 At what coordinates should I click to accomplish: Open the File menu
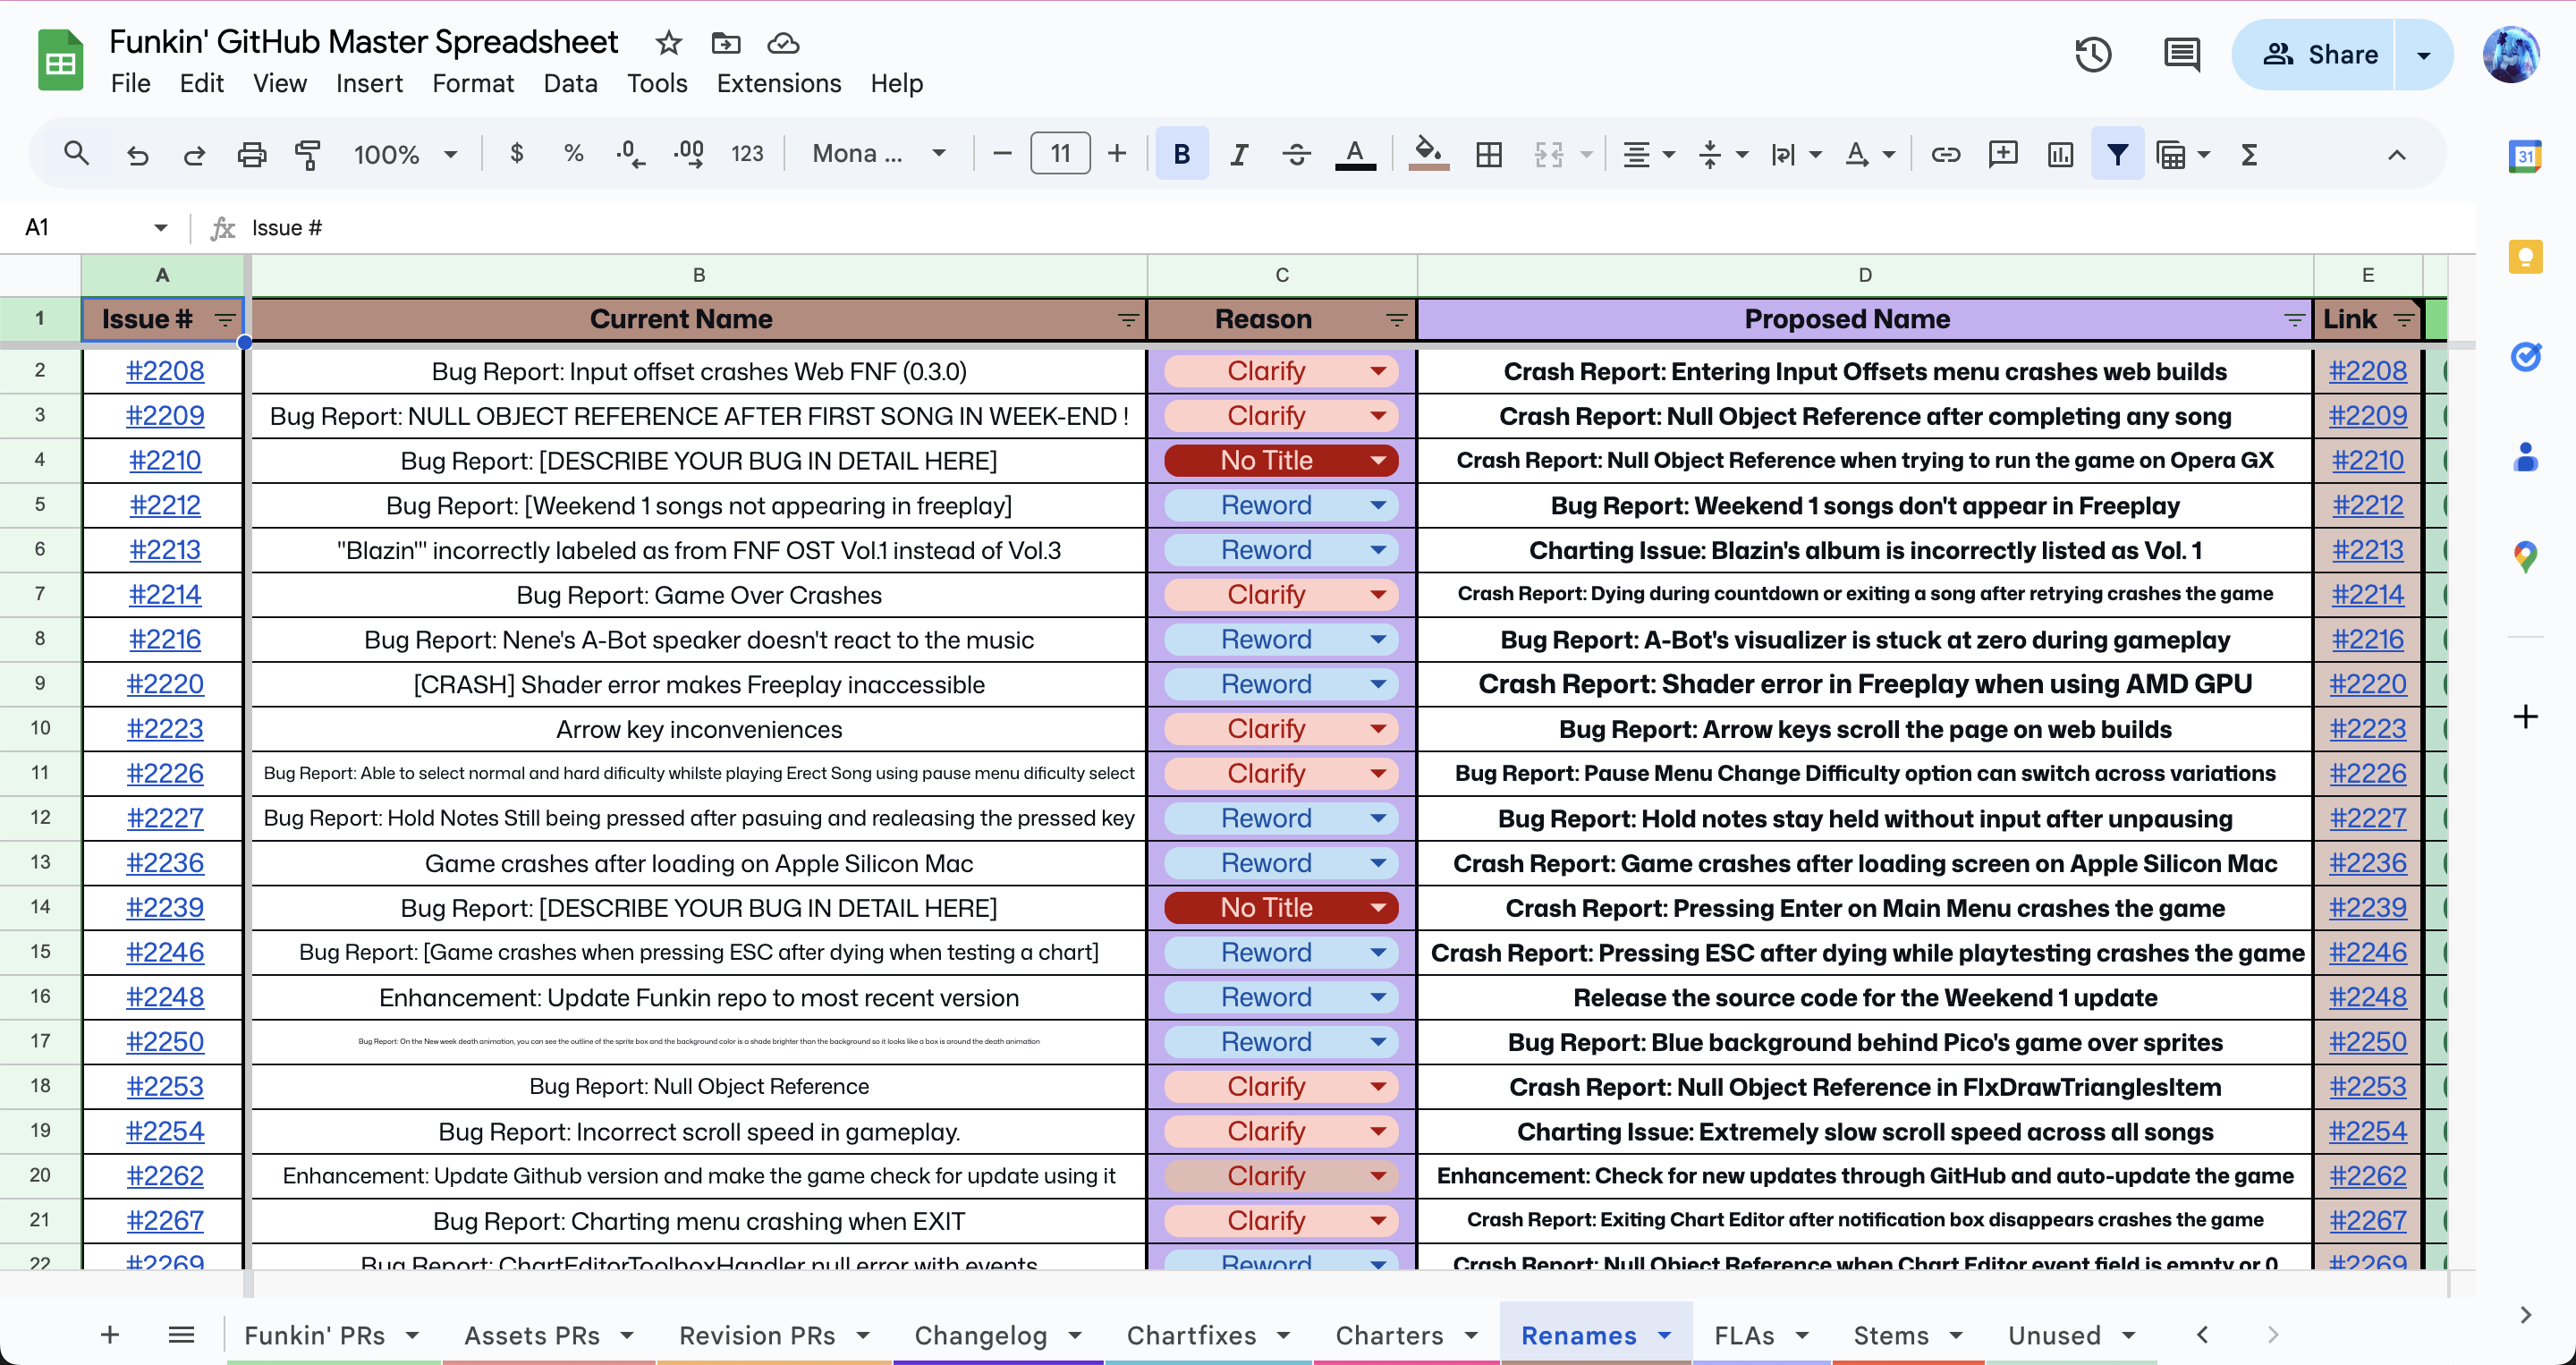click(x=130, y=83)
